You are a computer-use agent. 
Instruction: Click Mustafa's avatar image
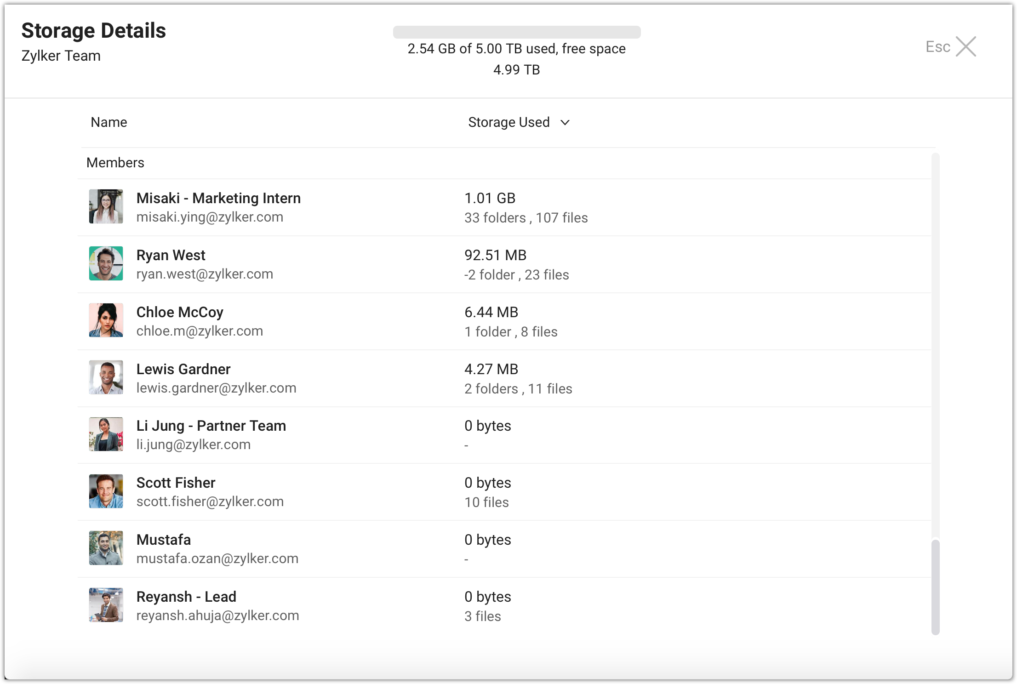tap(106, 548)
